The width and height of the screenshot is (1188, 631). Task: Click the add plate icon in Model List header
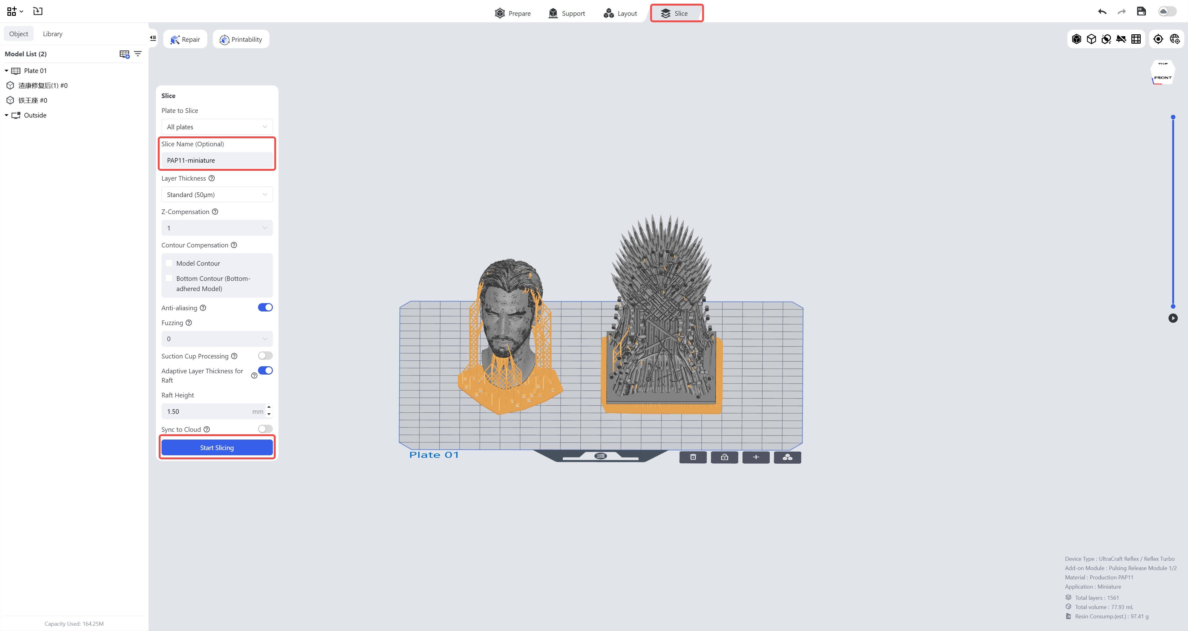point(124,54)
